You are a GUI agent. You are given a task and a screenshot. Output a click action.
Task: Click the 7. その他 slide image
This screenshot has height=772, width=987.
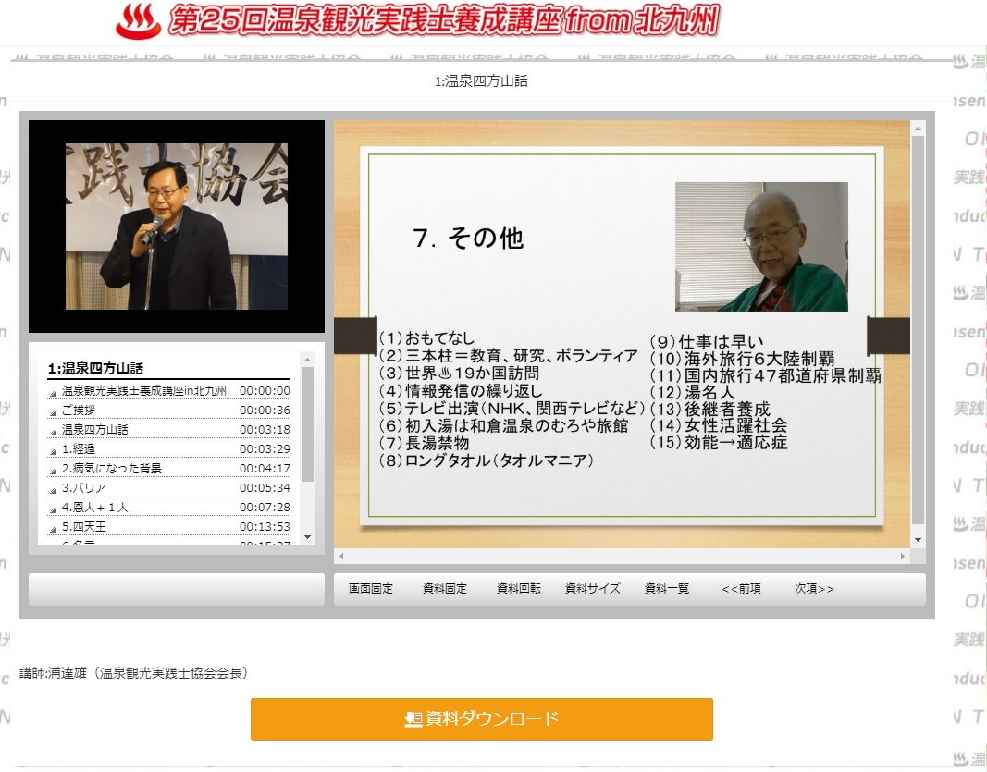tap(622, 336)
